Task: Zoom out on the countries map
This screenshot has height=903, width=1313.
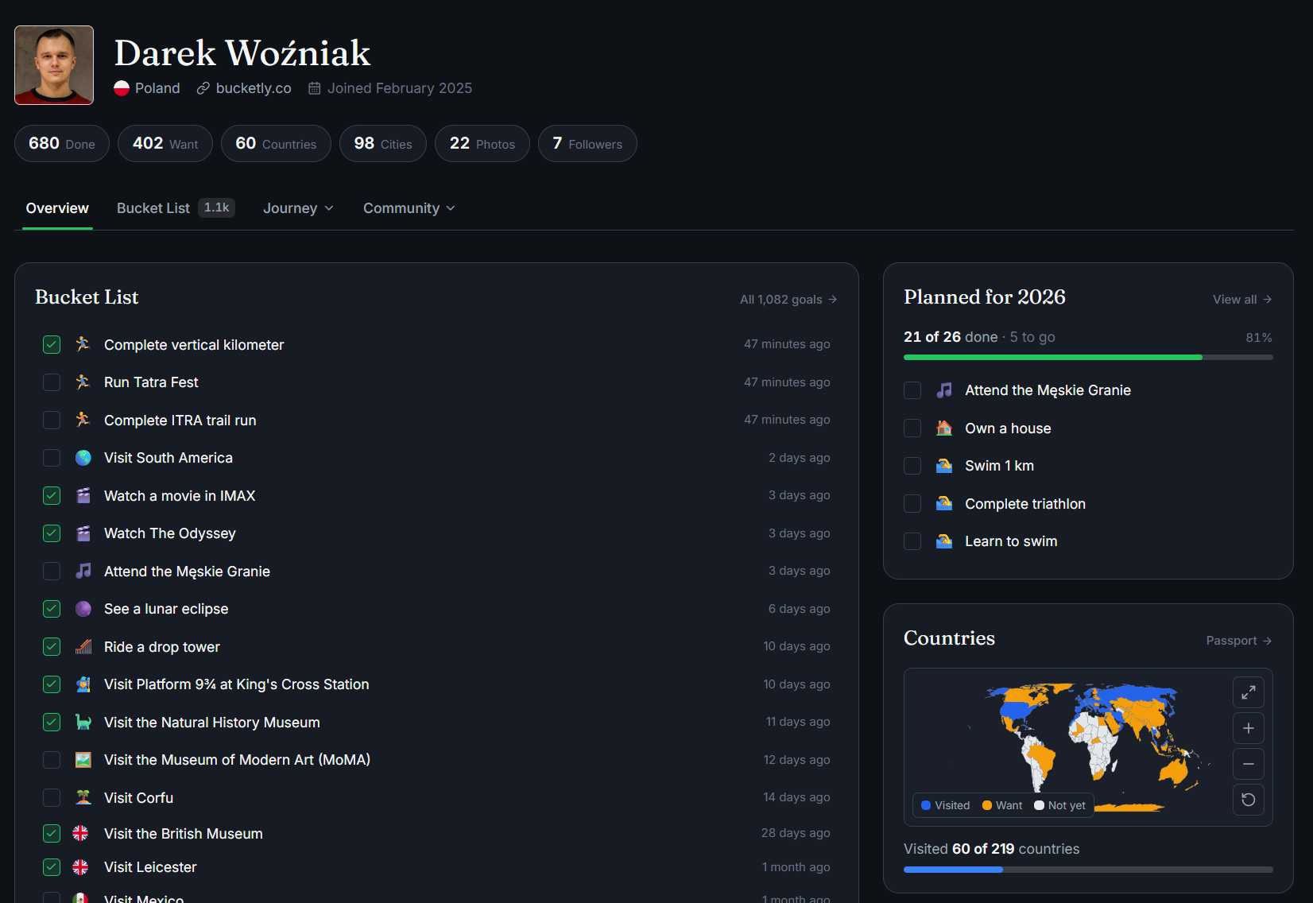Action: click(1249, 764)
